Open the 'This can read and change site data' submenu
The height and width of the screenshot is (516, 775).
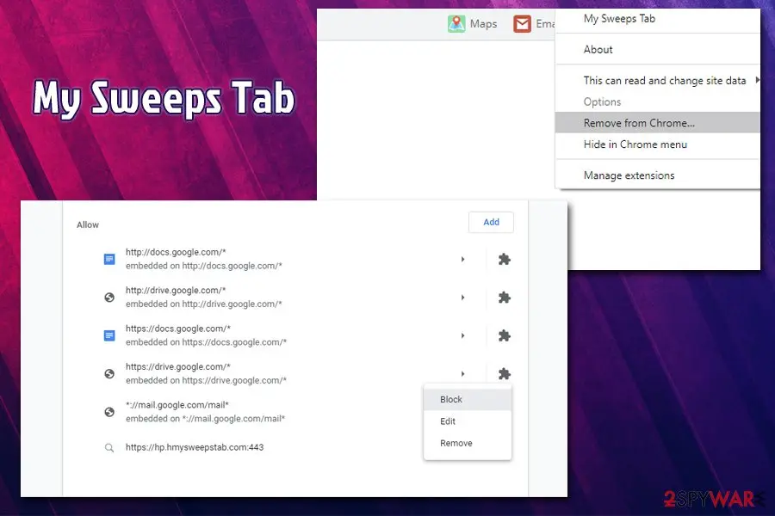[x=657, y=81]
